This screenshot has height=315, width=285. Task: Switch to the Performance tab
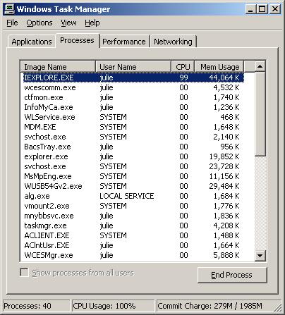(124, 42)
